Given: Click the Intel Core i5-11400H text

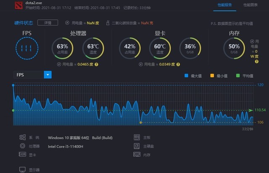Looking at the screenshot, I should (66, 147).
